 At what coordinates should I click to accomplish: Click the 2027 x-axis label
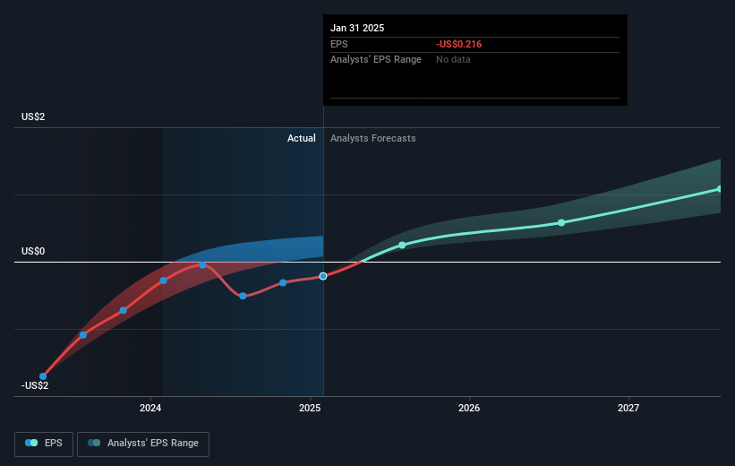(628, 408)
